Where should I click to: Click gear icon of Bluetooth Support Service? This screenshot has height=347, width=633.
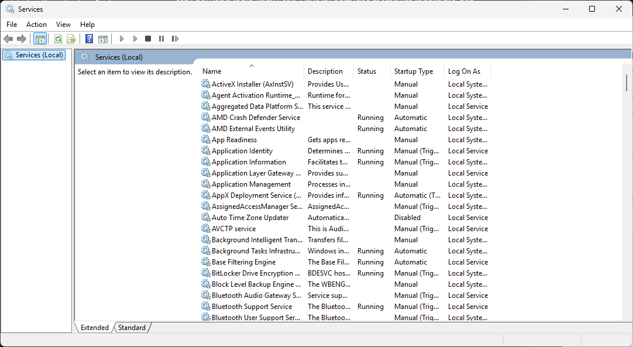[206, 306]
